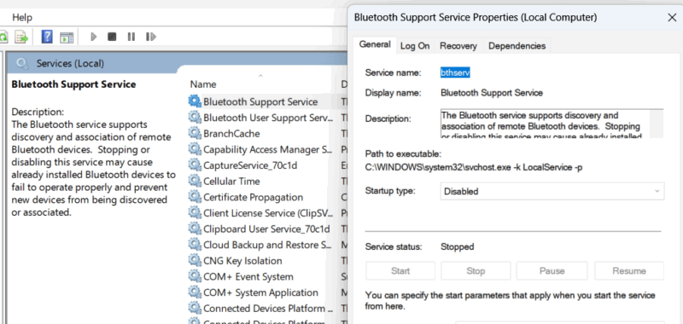Select COM+ Event System service
Image resolution: width=683 pixels, height=324 pixels.
pyautogui.click(x=248, y=276)
